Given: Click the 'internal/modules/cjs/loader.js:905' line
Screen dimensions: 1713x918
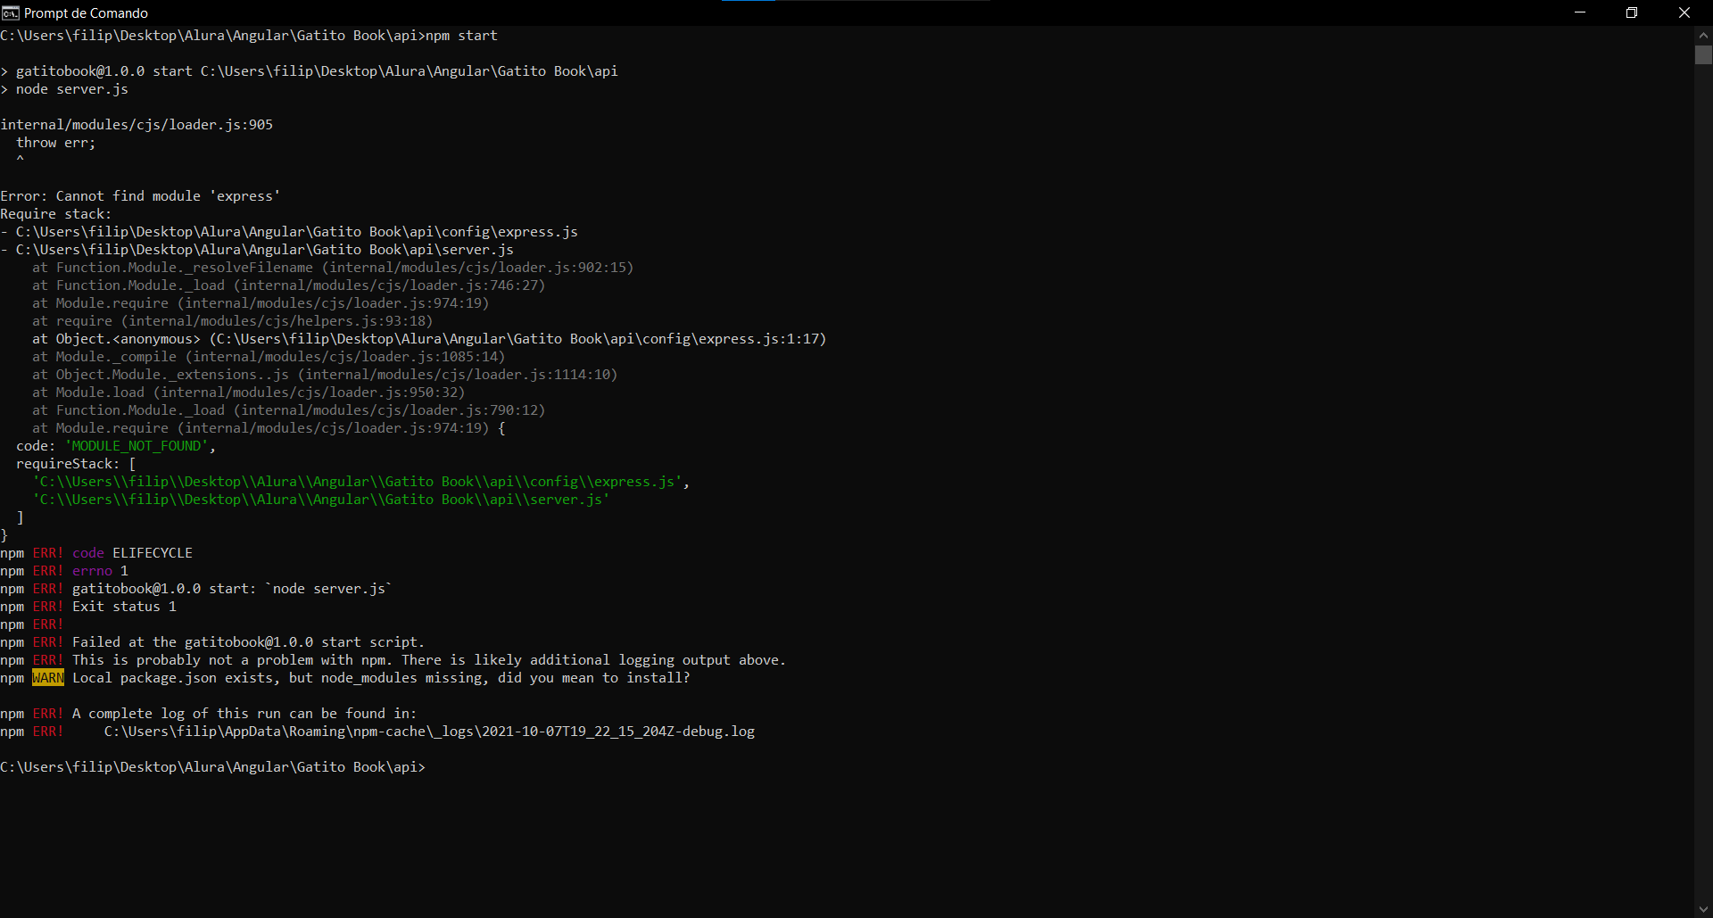Looking at the screenshot, I should (x=137, y=125).
